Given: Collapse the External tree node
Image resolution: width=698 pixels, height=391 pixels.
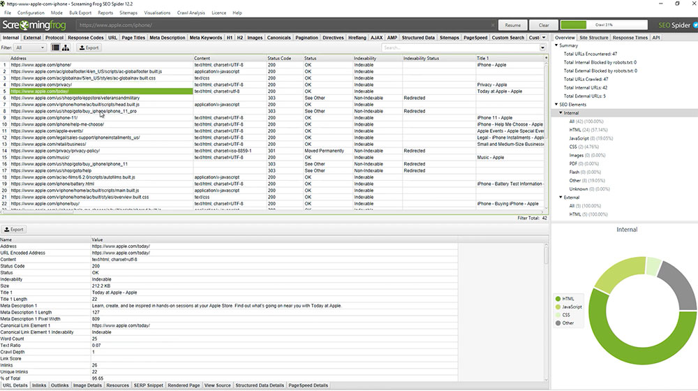Looking at the screenshot, I should point(561,197).
